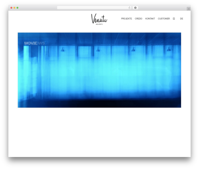Minimize the window with the yellow button
Image resolution: width=199 pixels, height=169 pixels.
coord(14,8)
